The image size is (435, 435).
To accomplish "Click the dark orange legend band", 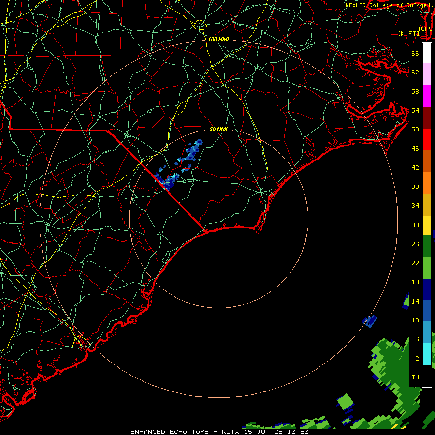I will click(x=427, y=161).
